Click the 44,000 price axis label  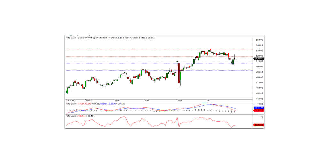(259, 99)
